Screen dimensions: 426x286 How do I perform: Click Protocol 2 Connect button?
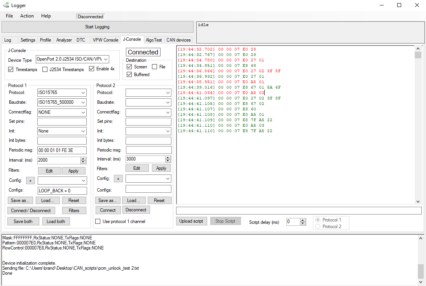coord(108,210)
